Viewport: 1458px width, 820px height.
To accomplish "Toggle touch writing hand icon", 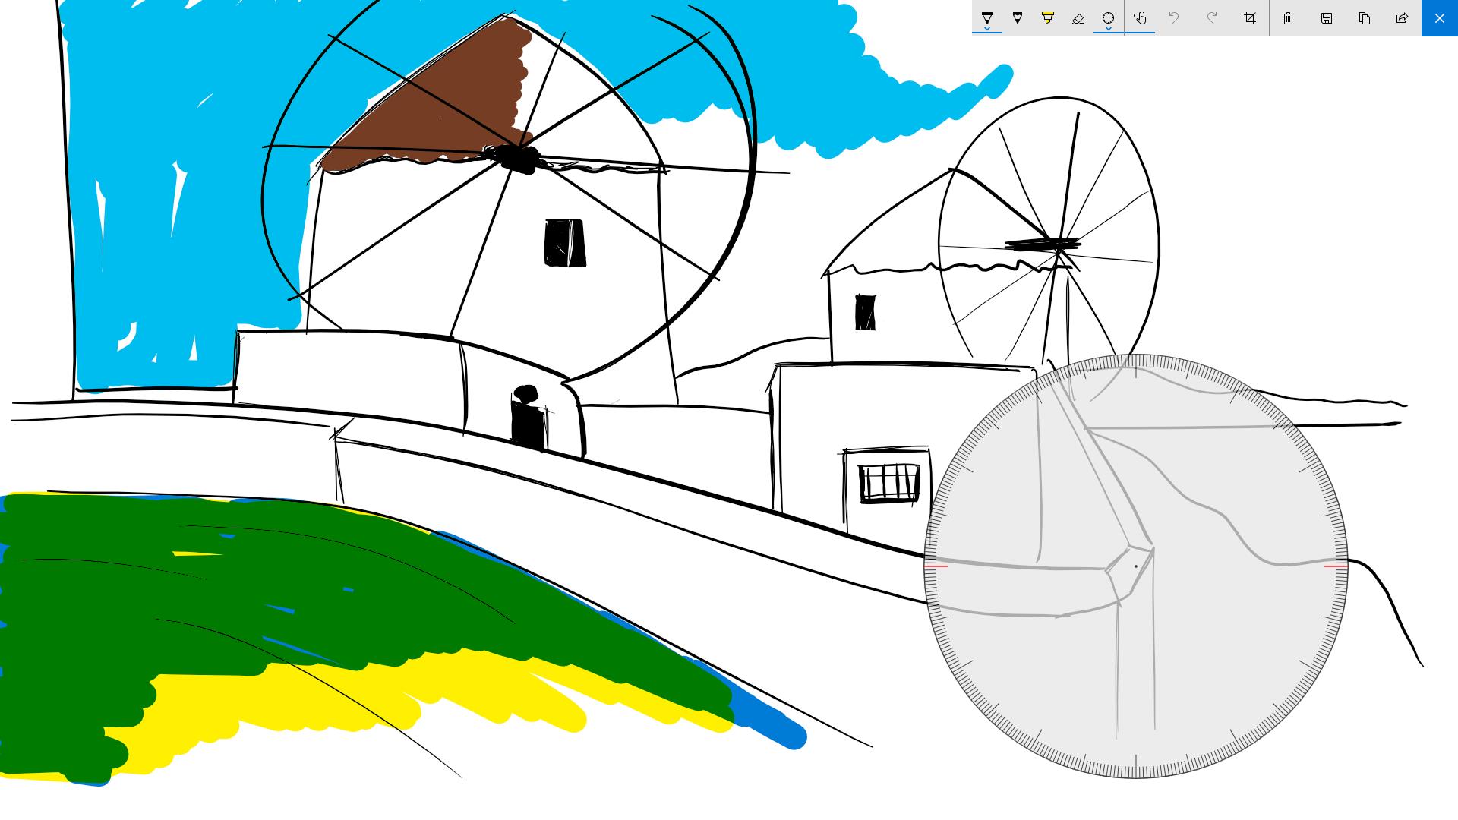I will pyautogui.click(x=1140, y=18).
